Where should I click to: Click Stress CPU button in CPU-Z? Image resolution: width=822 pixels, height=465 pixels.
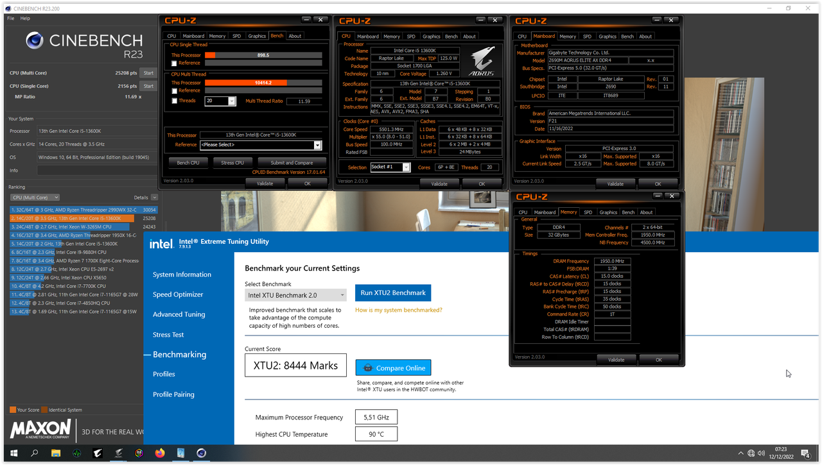point(232,163)
